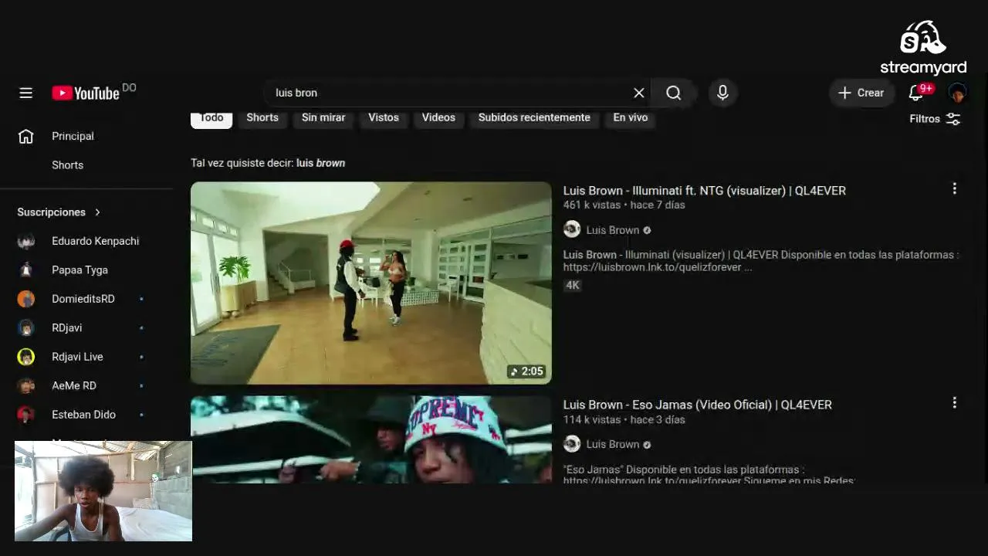This screenshot has width=988, height=556.
Task: Open suggested search luis brown
Action: coord(320,163)
